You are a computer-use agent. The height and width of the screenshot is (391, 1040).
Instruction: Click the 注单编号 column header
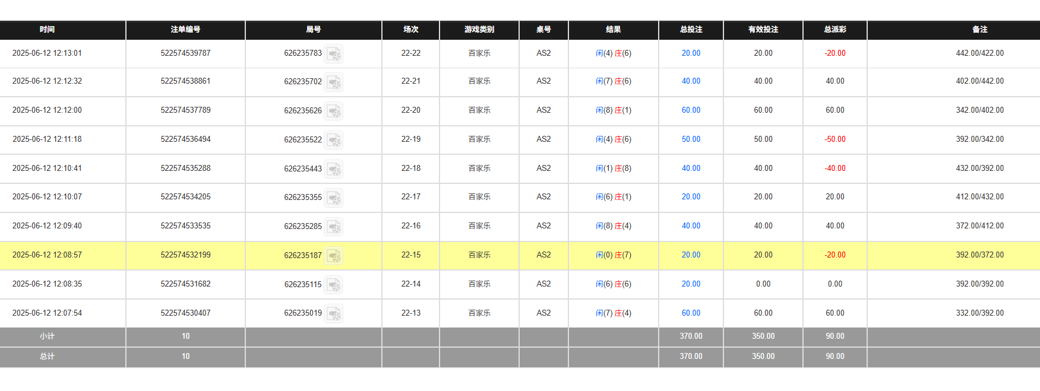coord(185,30)
